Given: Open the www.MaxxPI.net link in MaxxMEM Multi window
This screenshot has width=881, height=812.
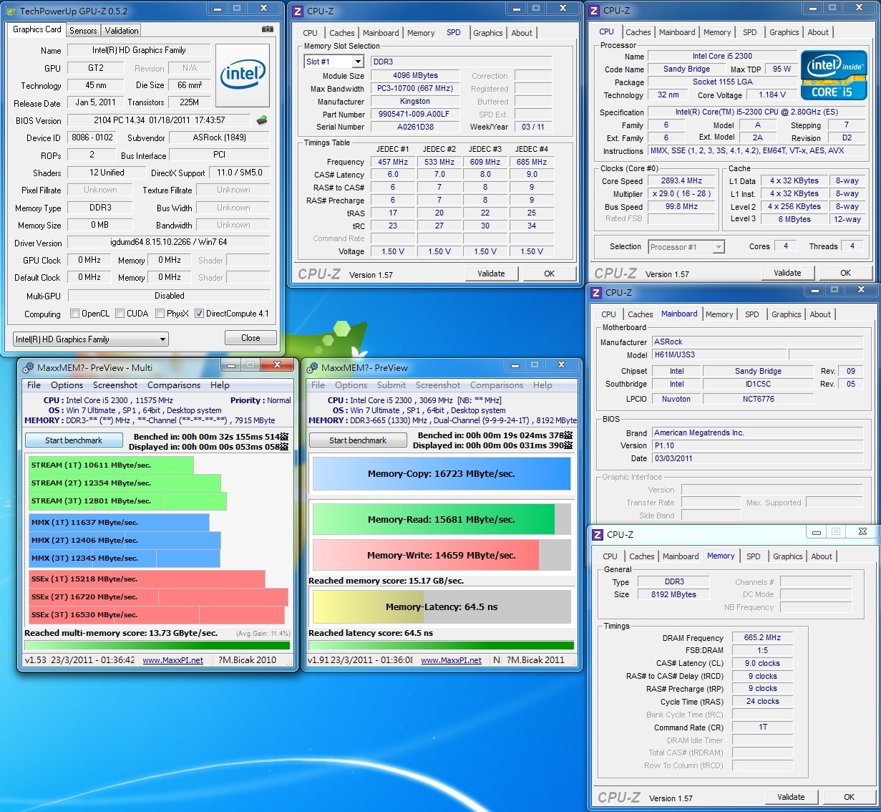Looking at the screenshot, I should click(172, 660).
